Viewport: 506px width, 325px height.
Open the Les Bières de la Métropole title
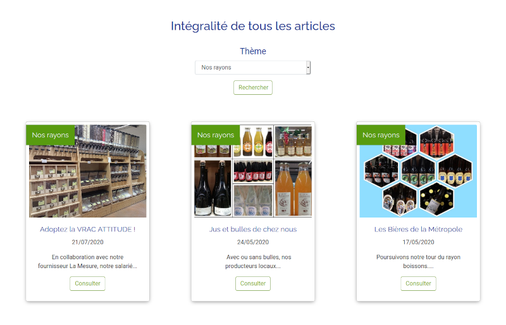tap(418, 229)
